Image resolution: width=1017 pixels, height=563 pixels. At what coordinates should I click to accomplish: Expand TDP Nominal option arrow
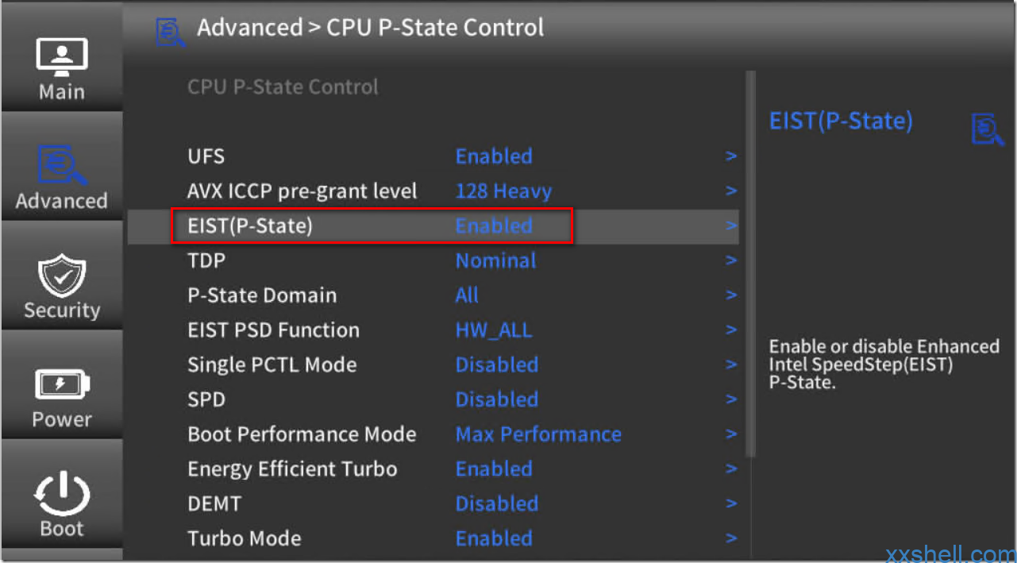click(x=731, y=260)
